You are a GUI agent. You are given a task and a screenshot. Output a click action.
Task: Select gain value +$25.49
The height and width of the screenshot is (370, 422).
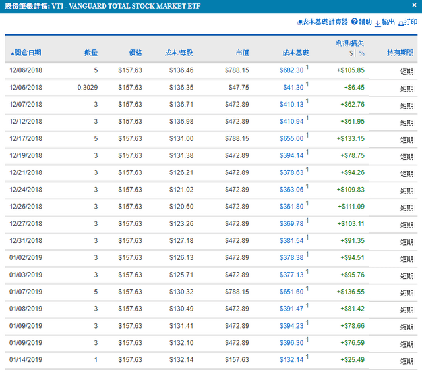352,359
